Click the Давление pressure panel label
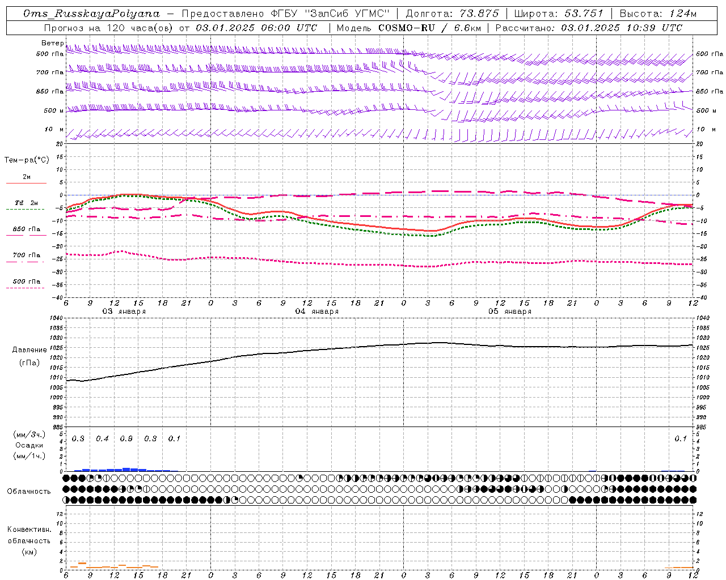Screen dimensions: 726x580 tap(29, 350)
